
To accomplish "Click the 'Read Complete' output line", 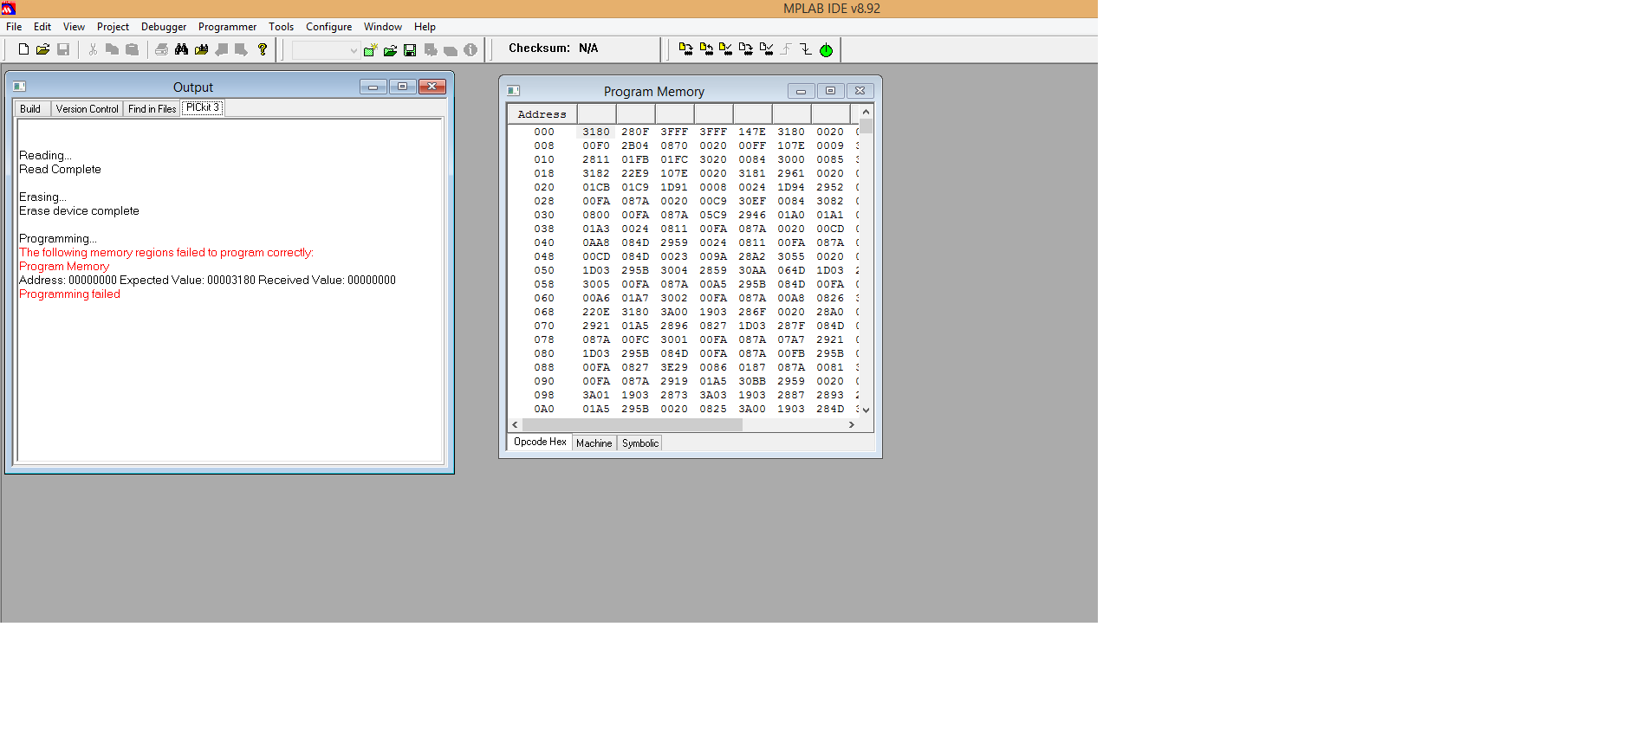I will [x=60, y=170].
